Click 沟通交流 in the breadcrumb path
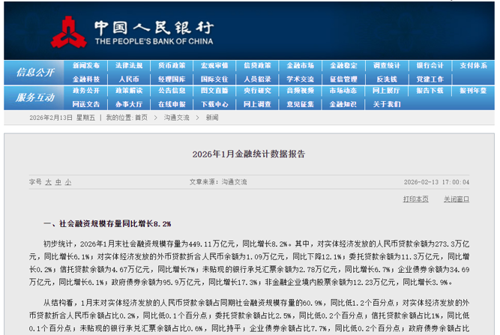Screen dimensions: 500x335 177,118
